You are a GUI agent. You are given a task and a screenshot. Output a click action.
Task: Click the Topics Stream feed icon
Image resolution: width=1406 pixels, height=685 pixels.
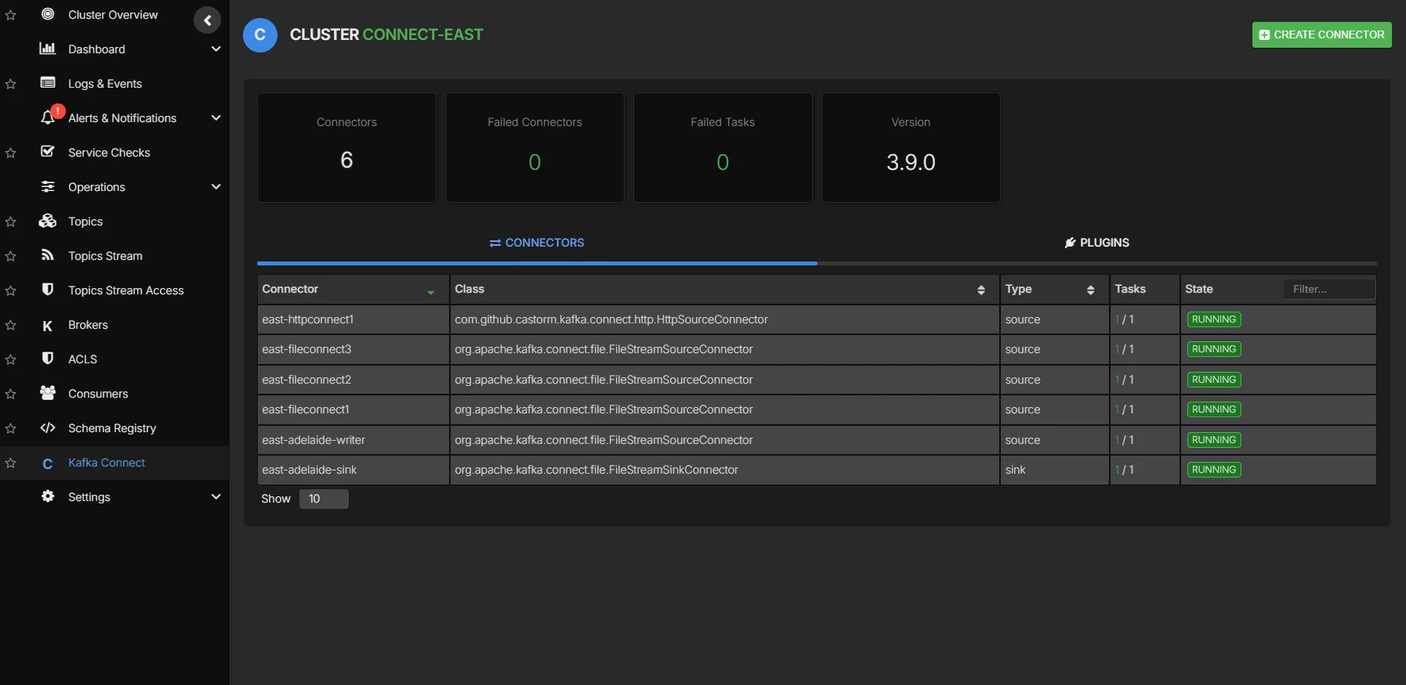pyautogui.click(x=48, y=255)
